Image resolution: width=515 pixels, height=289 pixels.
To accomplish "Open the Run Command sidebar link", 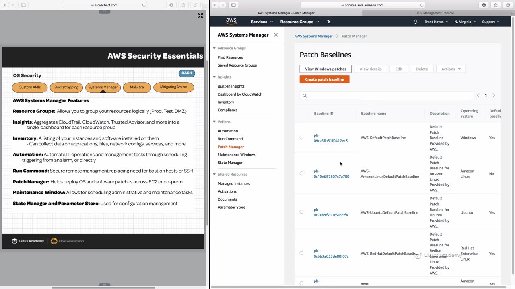I will click(230, 139).
